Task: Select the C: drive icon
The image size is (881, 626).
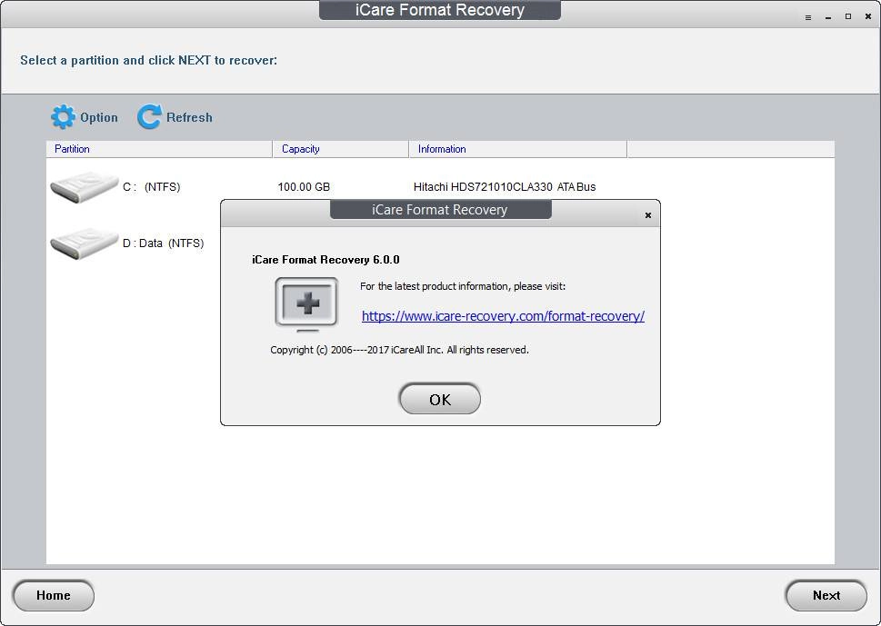Action: [85, 187]
